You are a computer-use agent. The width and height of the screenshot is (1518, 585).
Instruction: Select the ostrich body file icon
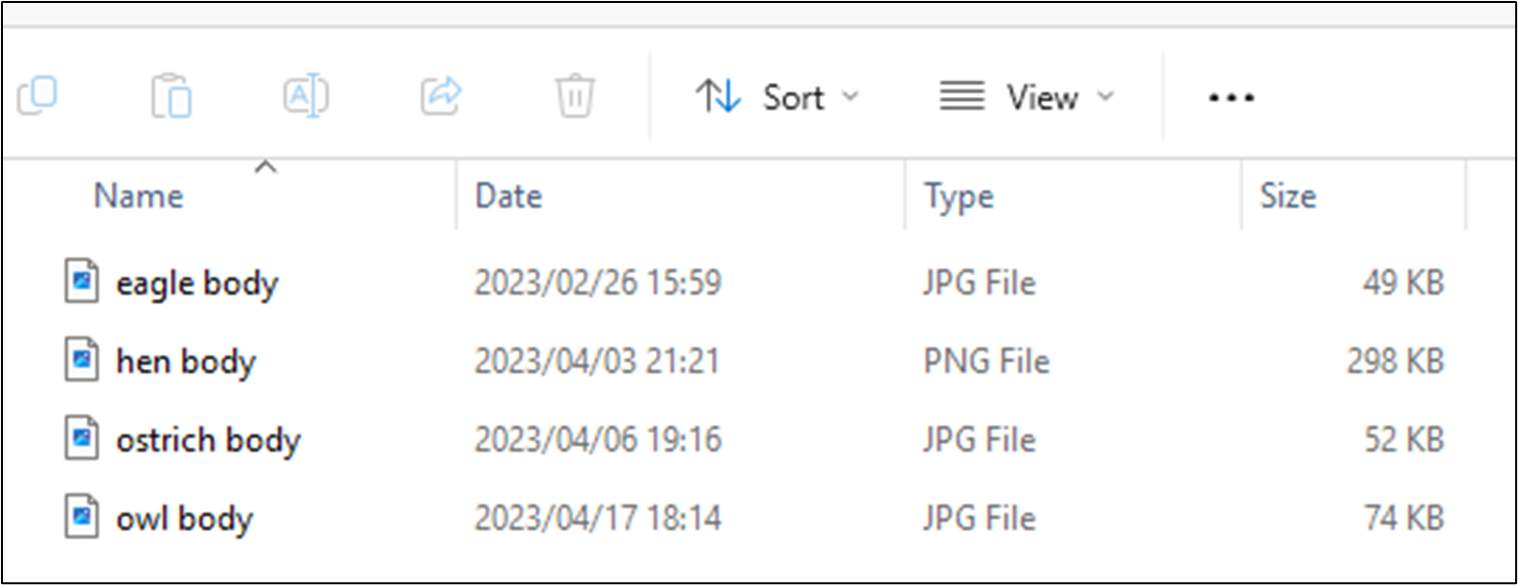81,440
